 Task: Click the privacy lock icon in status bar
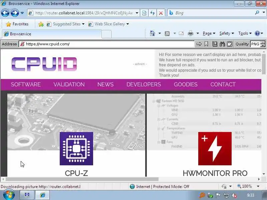224,187
